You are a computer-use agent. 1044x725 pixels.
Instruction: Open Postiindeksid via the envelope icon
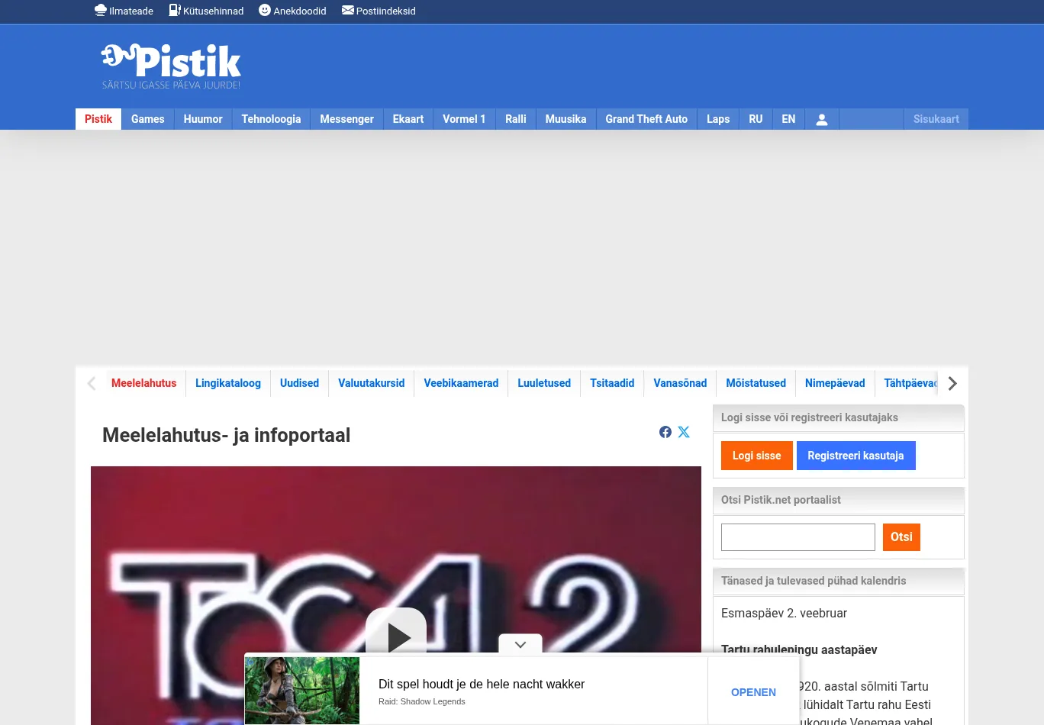click(x=348, y=10)
